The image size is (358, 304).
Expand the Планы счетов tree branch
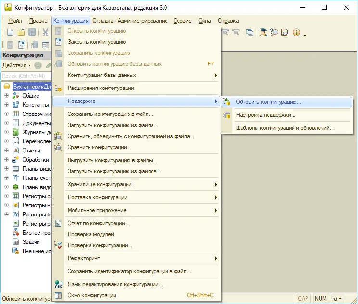tap(7, 177)
